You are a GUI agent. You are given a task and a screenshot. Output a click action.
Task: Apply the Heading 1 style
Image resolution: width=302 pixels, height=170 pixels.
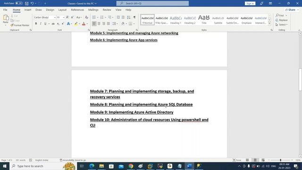(x=176, y=20)
